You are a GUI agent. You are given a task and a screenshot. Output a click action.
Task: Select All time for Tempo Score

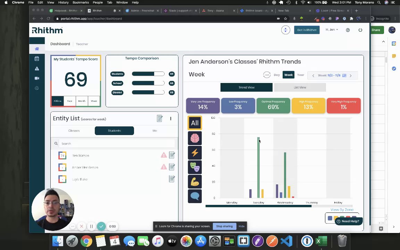coord(58,101)
